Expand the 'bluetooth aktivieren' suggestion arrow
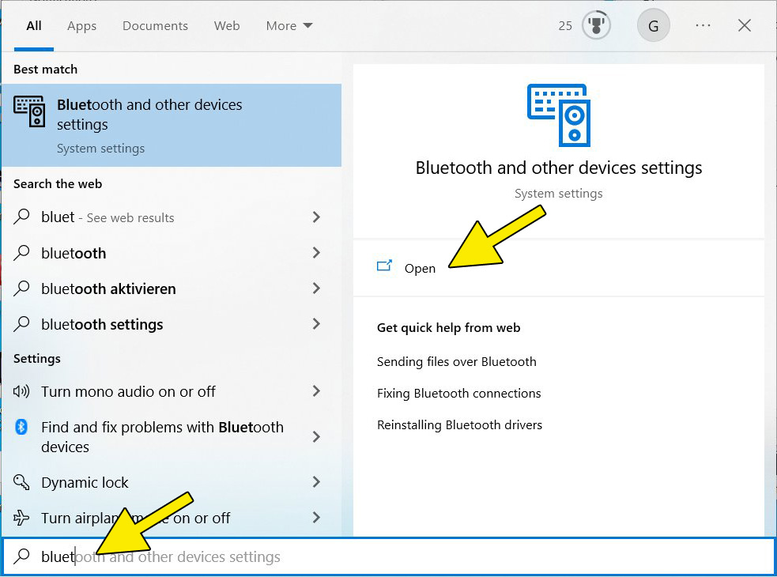Image resolution: width=777 pixels, height=577 pixels. tap(316, 289)
